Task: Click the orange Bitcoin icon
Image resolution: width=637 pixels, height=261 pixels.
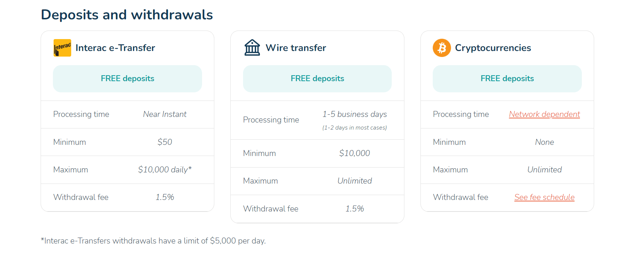Action: (x=442, y=48)
